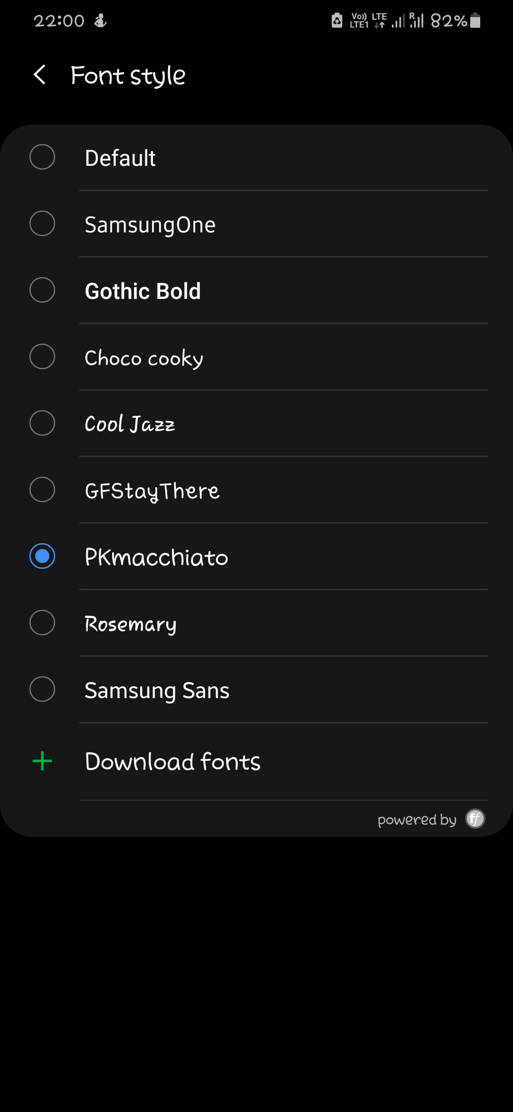Tap the recycle battery saver status icon
513x1112 pixels.
337,20
